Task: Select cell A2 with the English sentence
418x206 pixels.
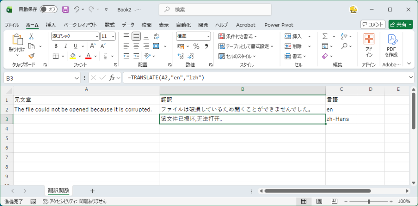Action: click(x=86, y=109)
